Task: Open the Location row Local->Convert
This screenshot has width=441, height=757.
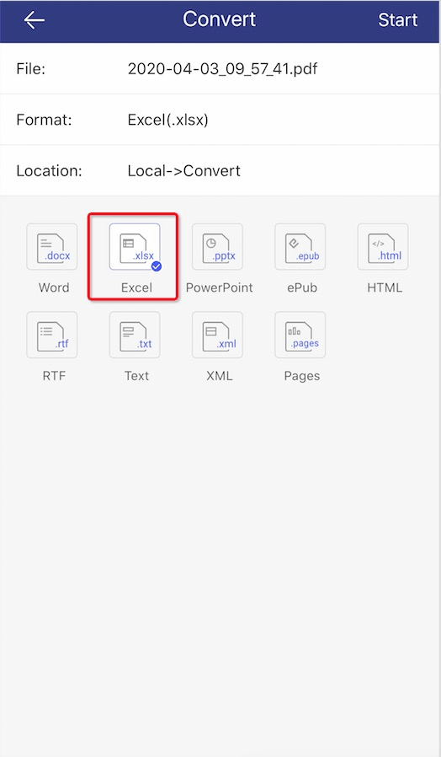Action: coord(220,170)
